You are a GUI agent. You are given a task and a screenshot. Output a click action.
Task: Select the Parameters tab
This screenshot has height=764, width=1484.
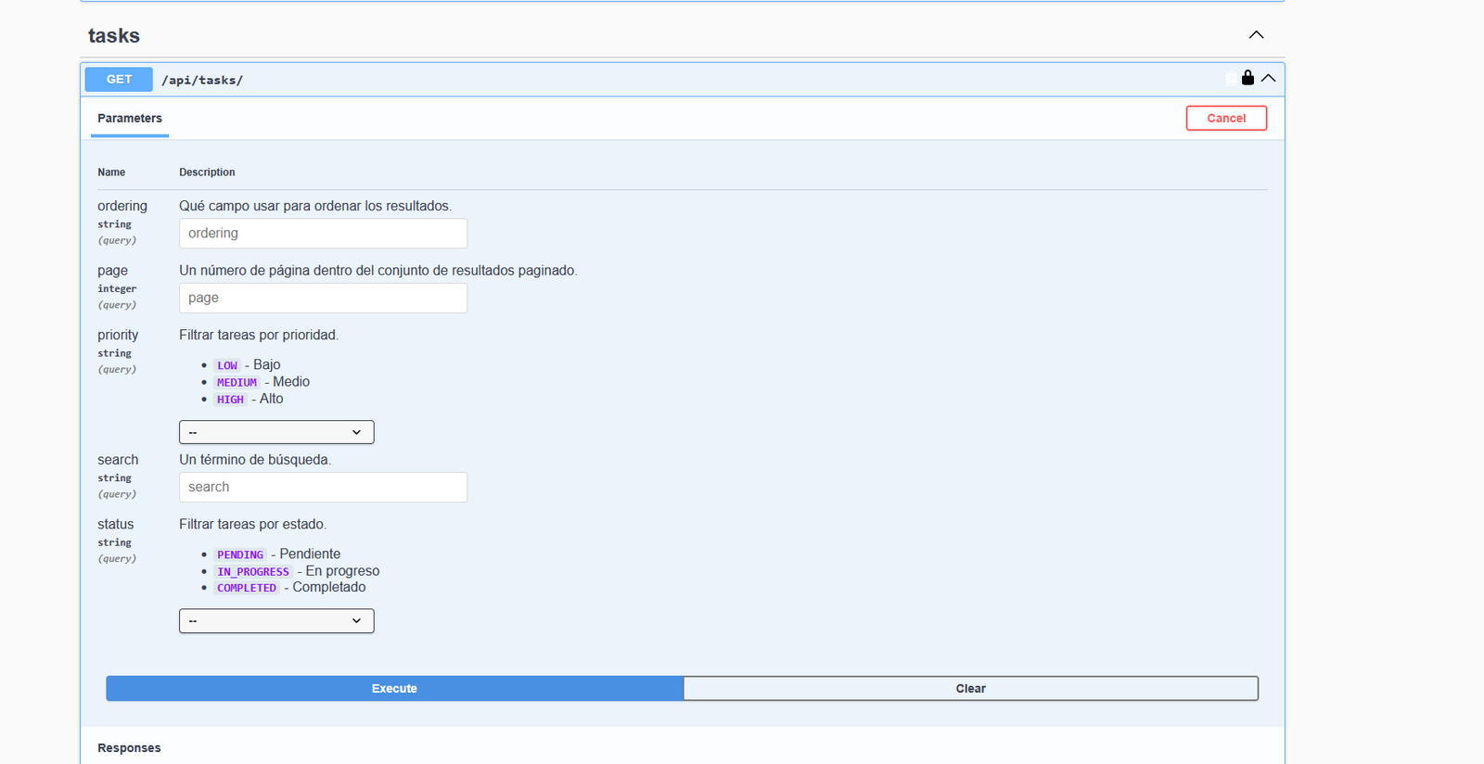[x=130, y=119]
